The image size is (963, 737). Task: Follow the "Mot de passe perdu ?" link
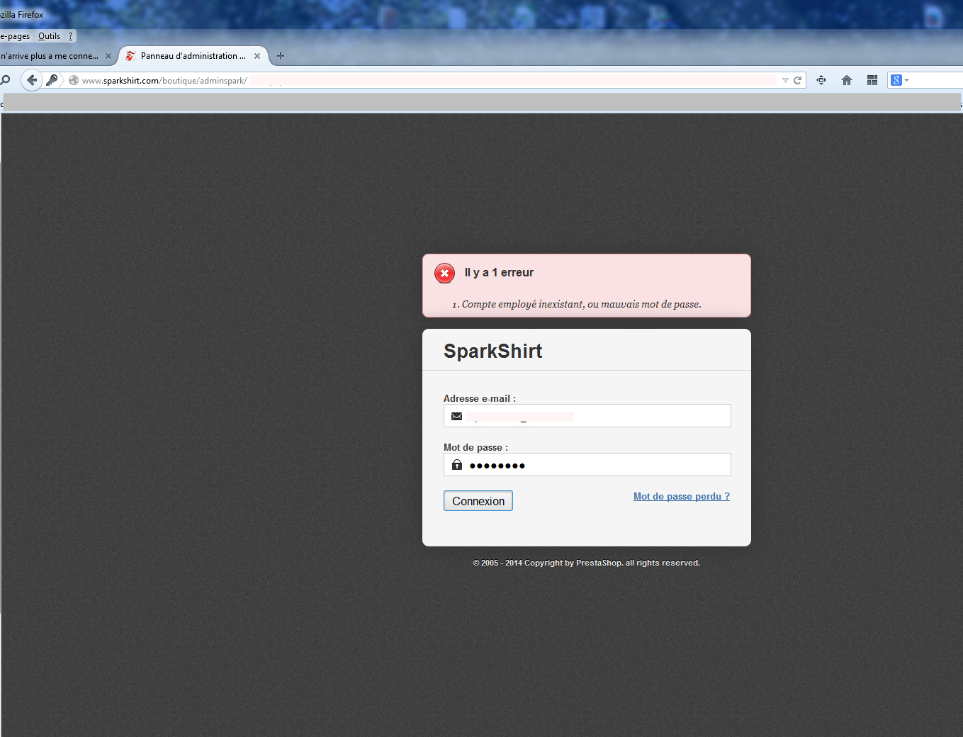tap(682, 497)
